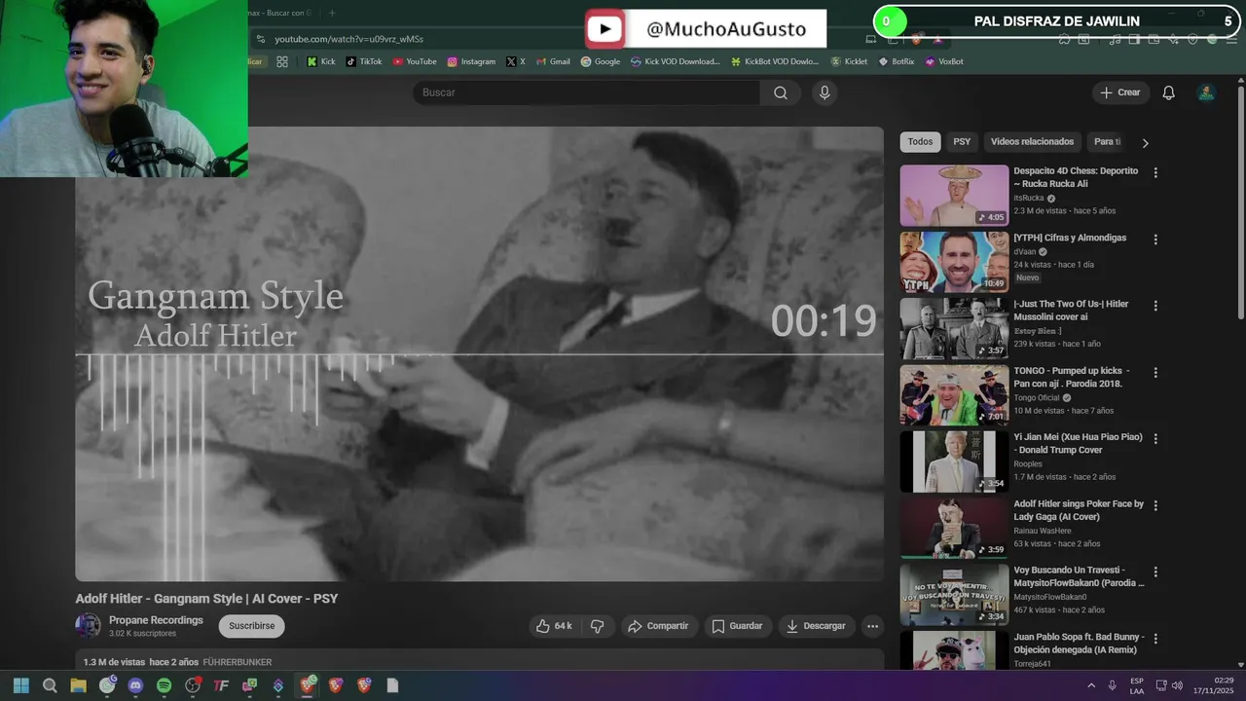This screenshot has height=701, width=1246.
Task: Open the VoxBot bookmark
Action: [944, 61]
